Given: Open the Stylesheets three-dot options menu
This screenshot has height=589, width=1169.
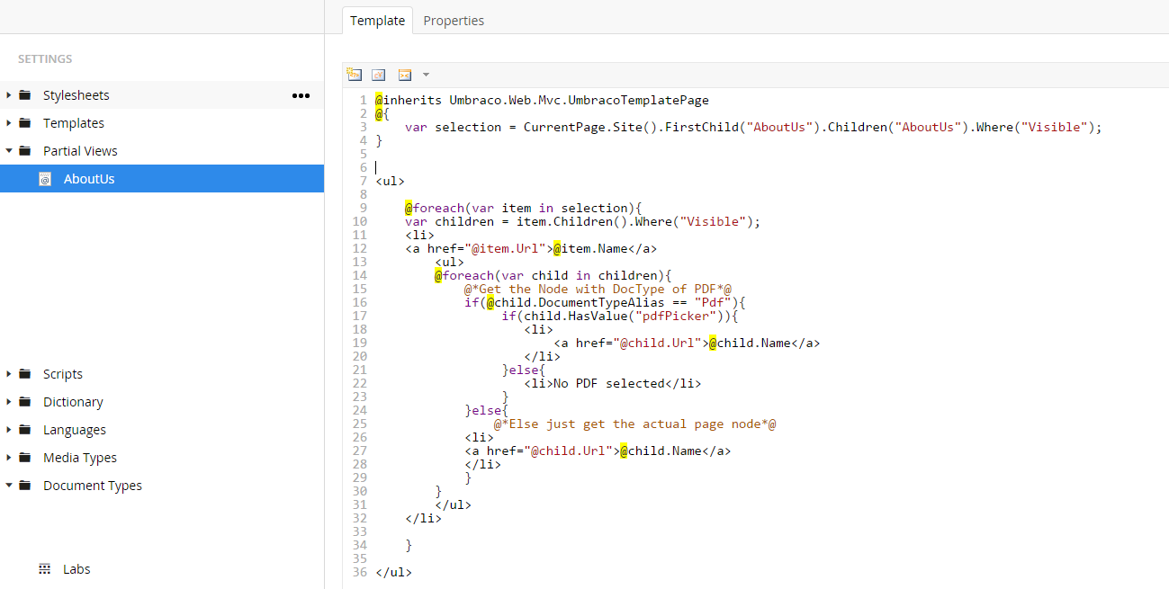Looking at the screenshot, I should [301, 95].
